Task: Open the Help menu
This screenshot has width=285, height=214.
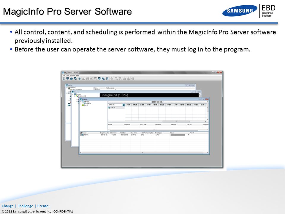Action: click(x=77, y=75)
